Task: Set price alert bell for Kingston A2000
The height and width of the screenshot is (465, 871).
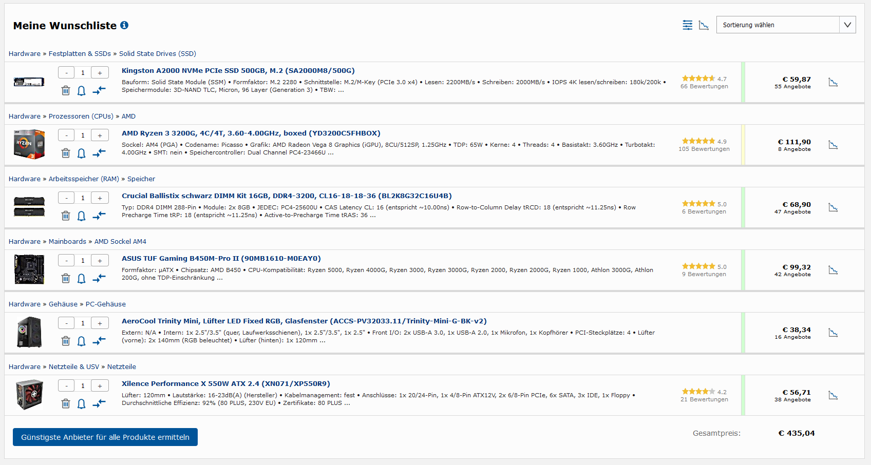Action: 81,91
